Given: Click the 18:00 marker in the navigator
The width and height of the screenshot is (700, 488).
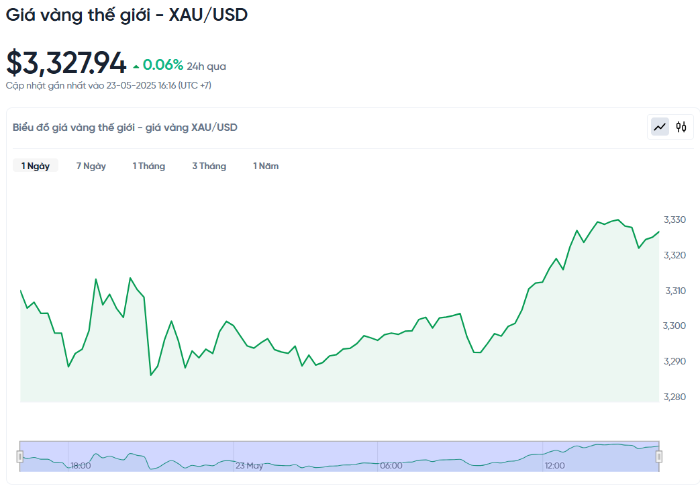Looking at the screenshot, I should pos(81,465).
